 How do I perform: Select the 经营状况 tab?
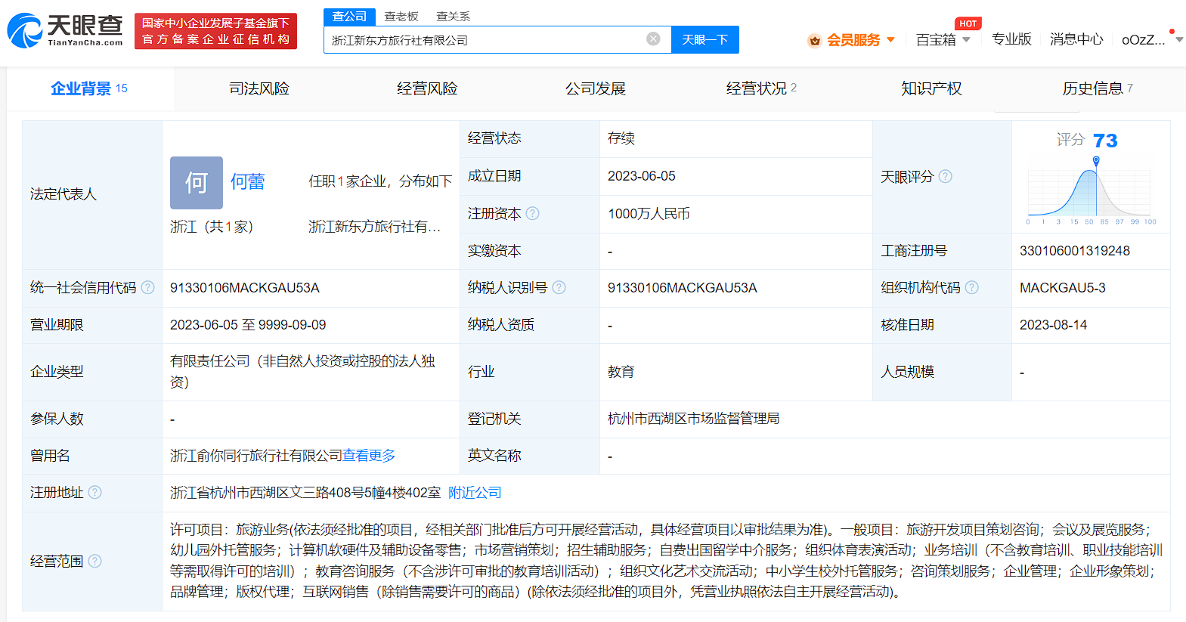(761, 88)
